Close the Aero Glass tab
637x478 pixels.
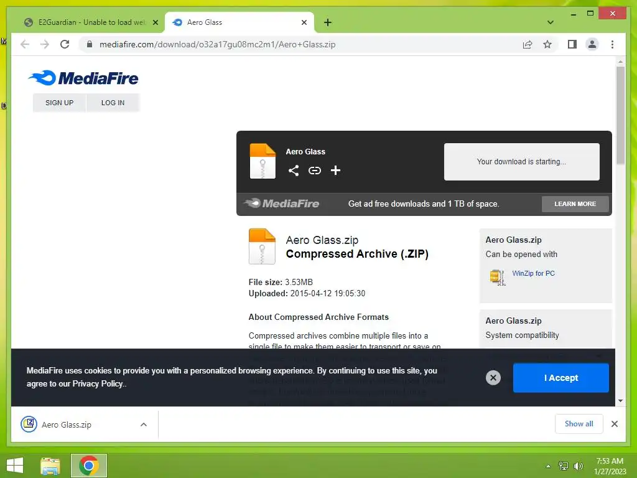coord(304,22)
